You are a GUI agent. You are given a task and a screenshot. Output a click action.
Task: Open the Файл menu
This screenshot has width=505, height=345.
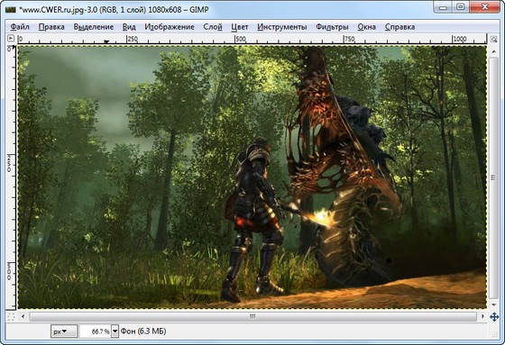click(x=20, y=27)
